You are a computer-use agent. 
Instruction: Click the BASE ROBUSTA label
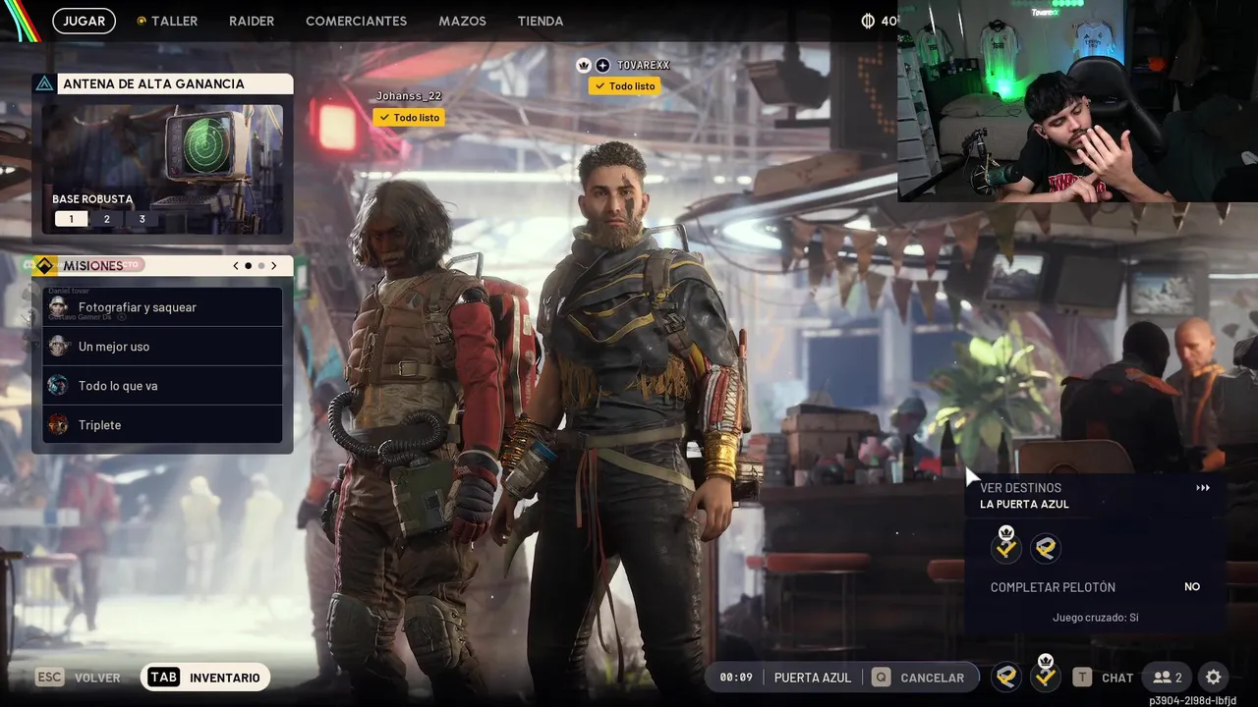pyautogui.click(x=92, y=199)
